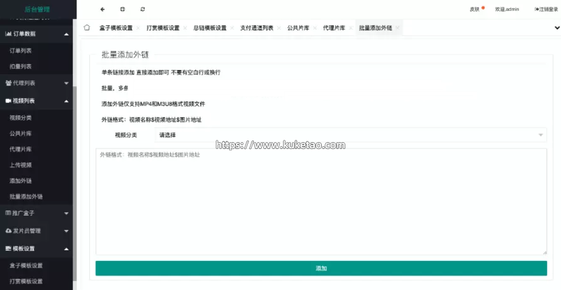The image size is (561, 290).
Task: Switch to the 公共片库 tab
Action: pyautogui.click(x=298, y=28)
